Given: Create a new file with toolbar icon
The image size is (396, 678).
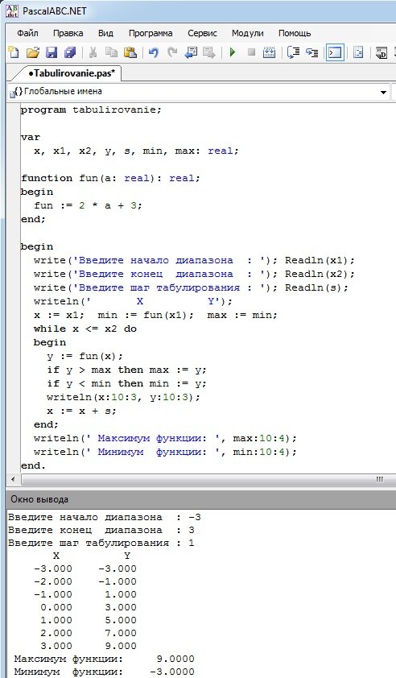Looking at the screenshot, I should click(x=14, y=53).
